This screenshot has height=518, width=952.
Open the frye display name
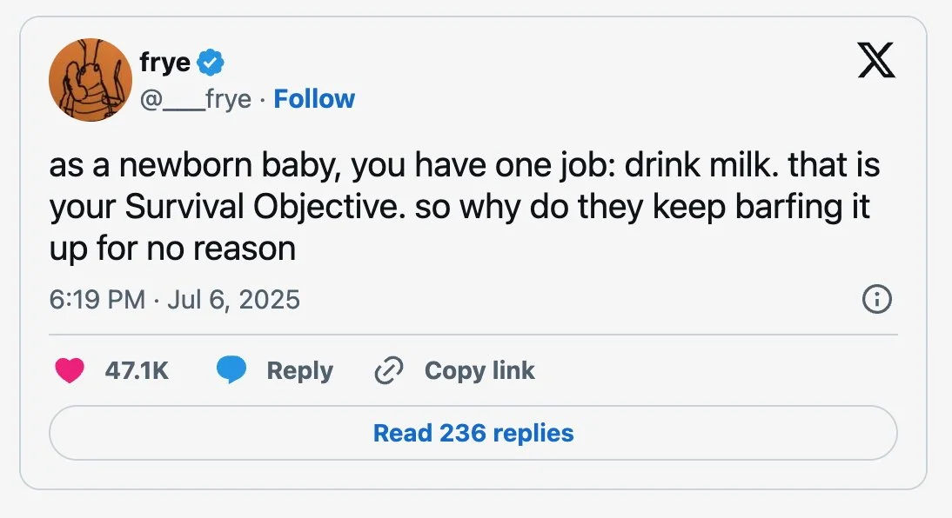[x=164, y=63]
